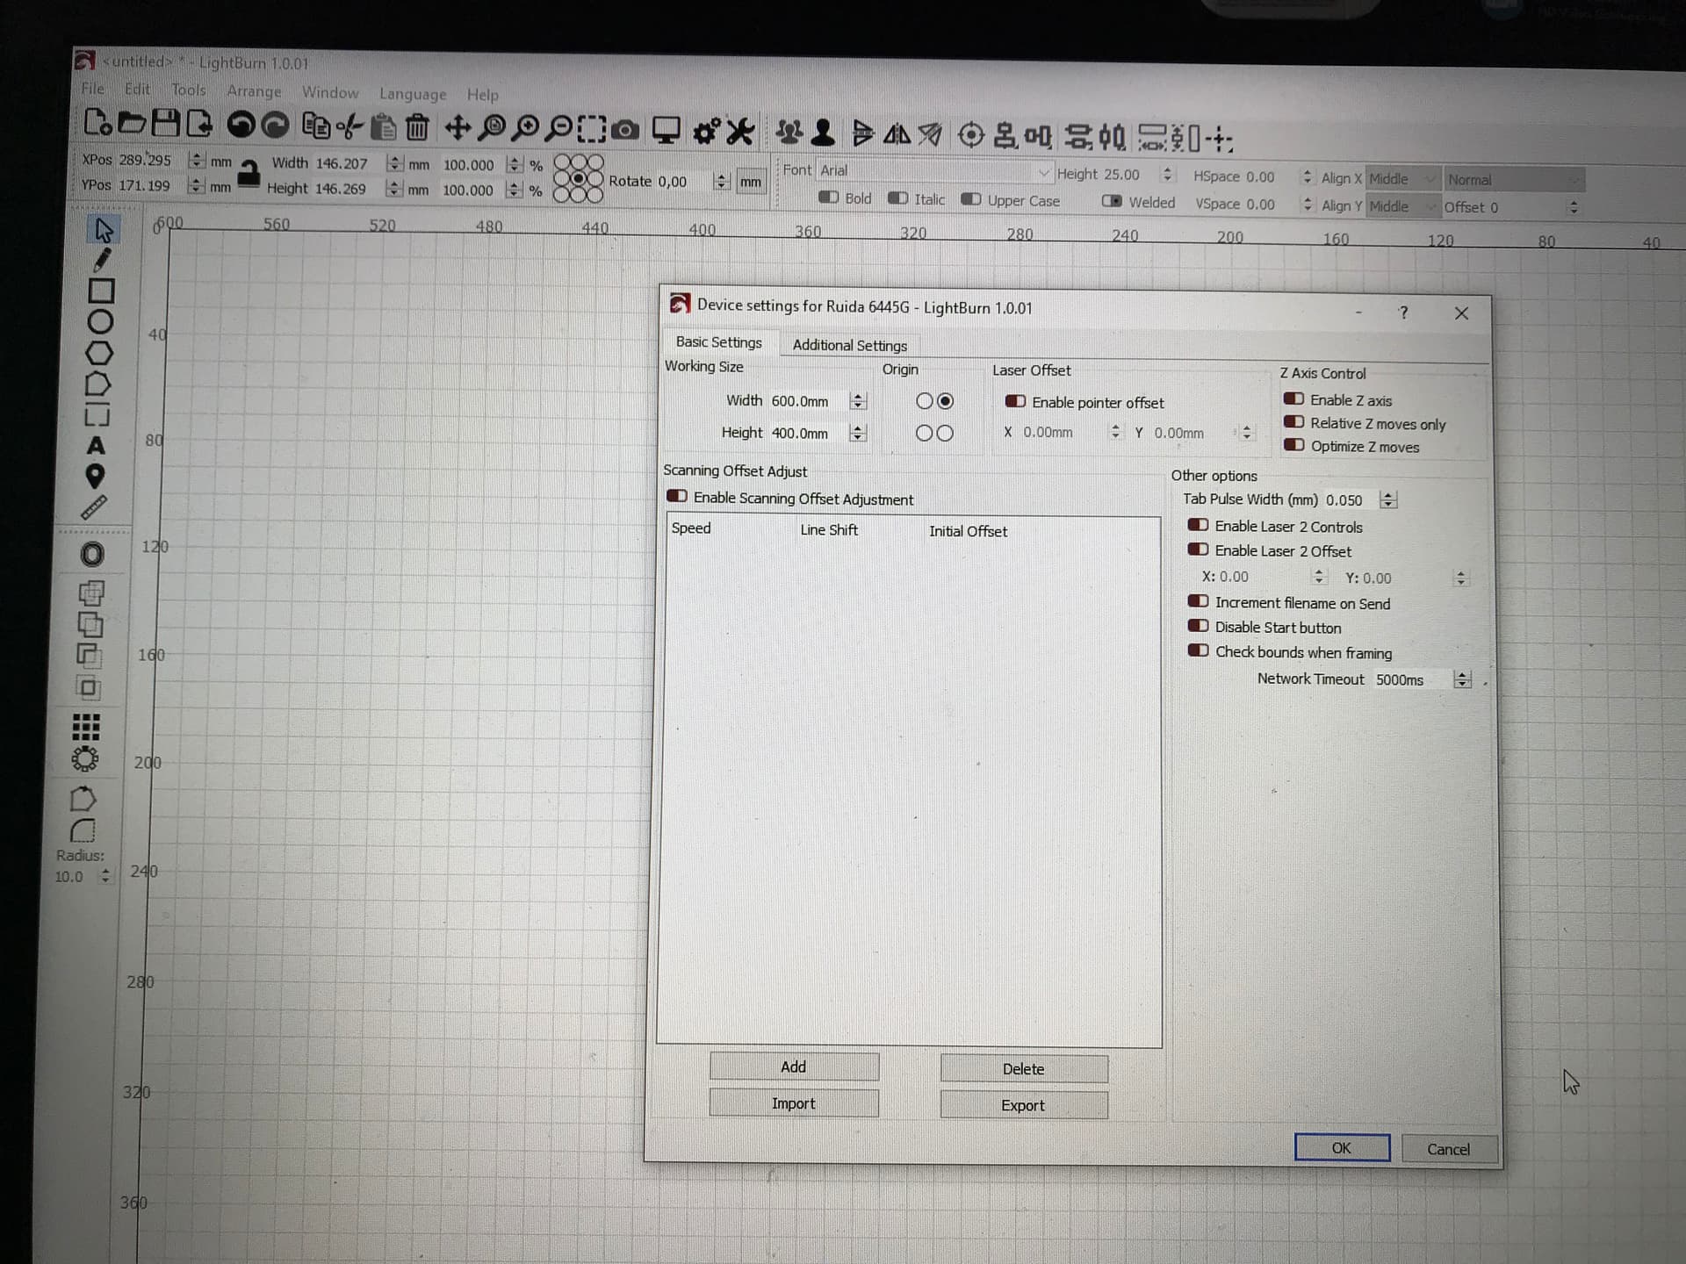Click the Zoom in magnifier icon

point(526,129)
